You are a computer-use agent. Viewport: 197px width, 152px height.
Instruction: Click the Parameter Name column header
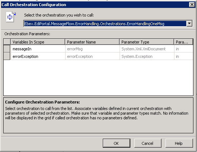point(92,42)
